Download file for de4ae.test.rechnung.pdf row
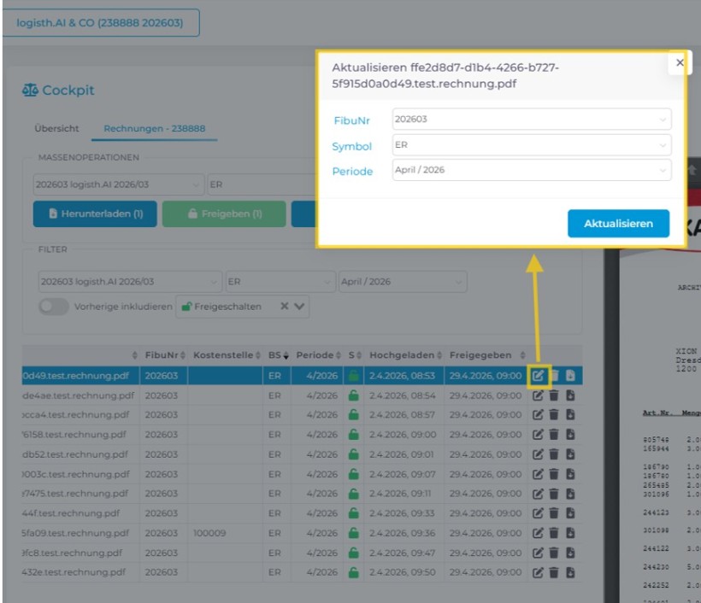 click(570, 395)
